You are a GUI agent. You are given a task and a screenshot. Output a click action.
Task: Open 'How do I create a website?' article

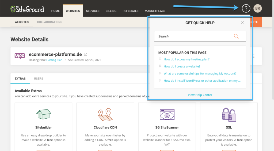pyautogui.click(x=182, y=66)
